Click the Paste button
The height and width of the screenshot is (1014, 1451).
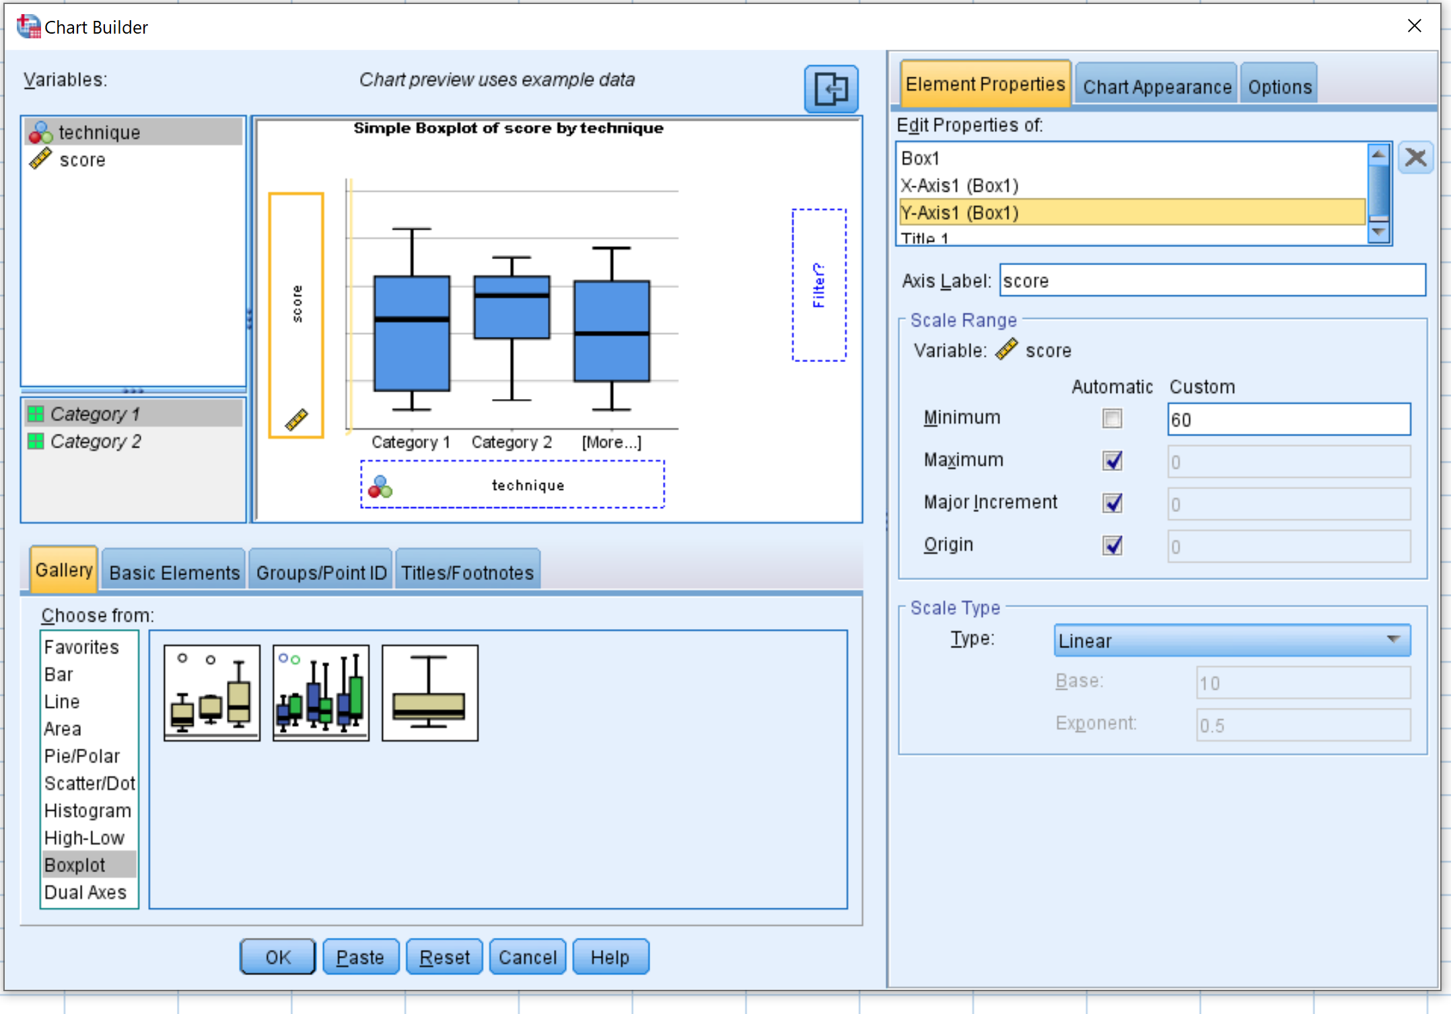click(x=360, y=957)
